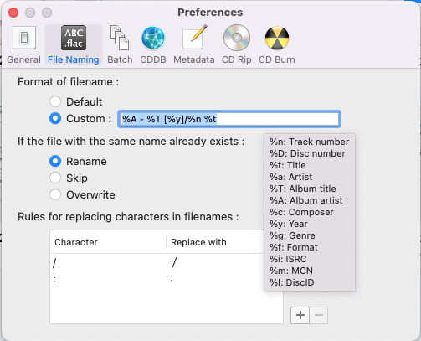Select the File Naming ABC .flac icon

click(74, 38)
